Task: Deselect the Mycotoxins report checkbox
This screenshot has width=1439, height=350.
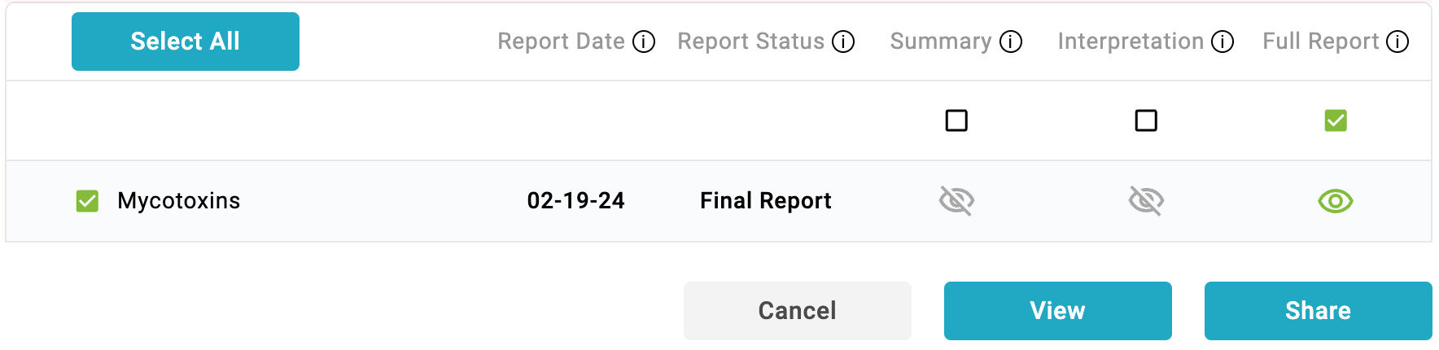Action: 87,201
